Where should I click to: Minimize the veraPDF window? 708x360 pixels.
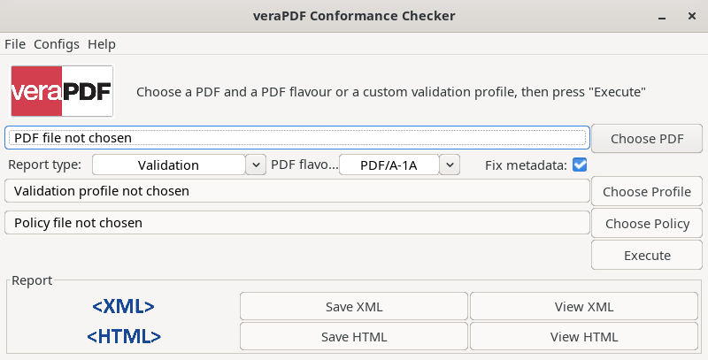click(x=662, y=17)
